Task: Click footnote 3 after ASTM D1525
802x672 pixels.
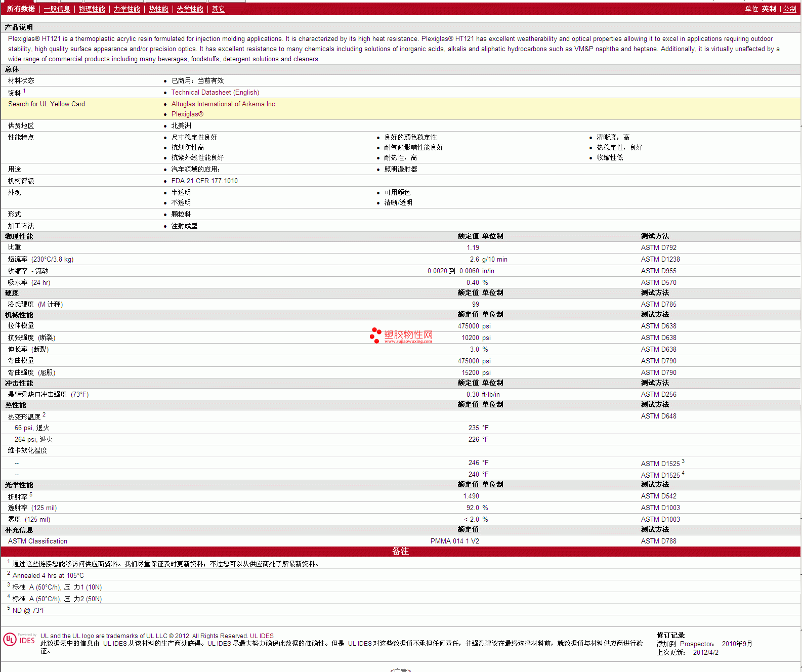Action: pos(683,461)
